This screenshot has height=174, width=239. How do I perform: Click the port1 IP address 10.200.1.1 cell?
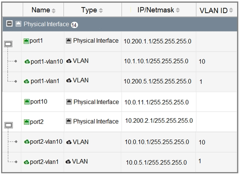(157, 41)
